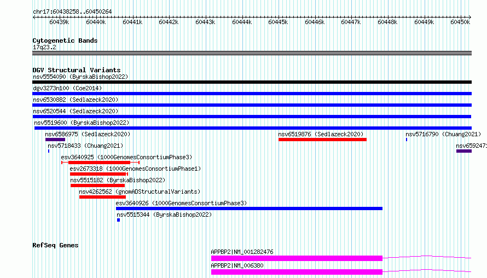
Task: Select the DGV Structural Variants track title
Action: click(77, 70)
